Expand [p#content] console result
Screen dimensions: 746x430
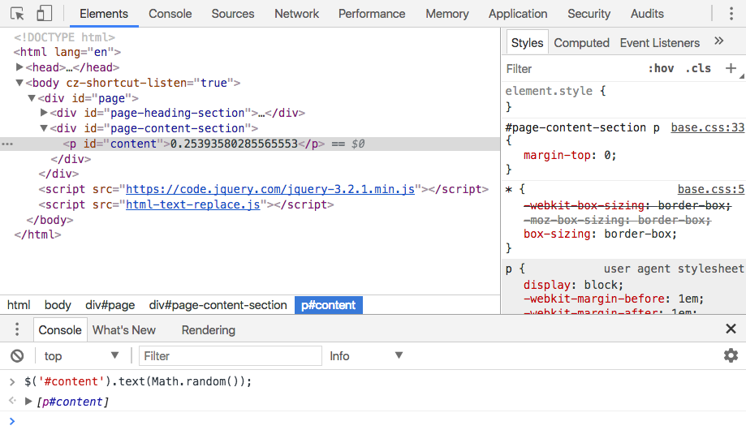(x=28, y=402)
